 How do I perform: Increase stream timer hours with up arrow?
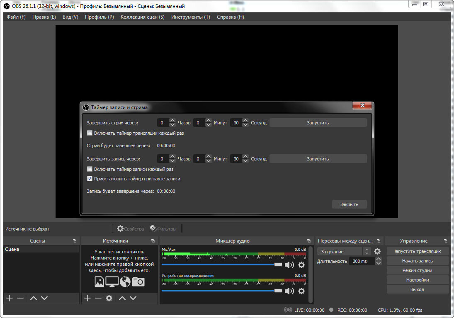(x=172, y=120)
